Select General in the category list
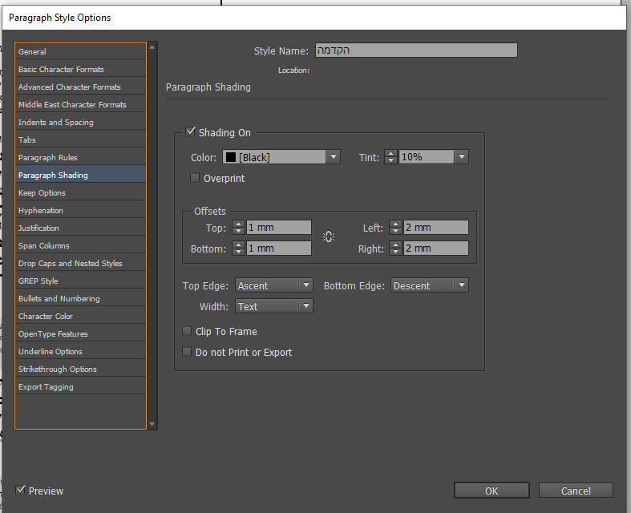Viewport: 631px width, 513px height. pos(80,51)
